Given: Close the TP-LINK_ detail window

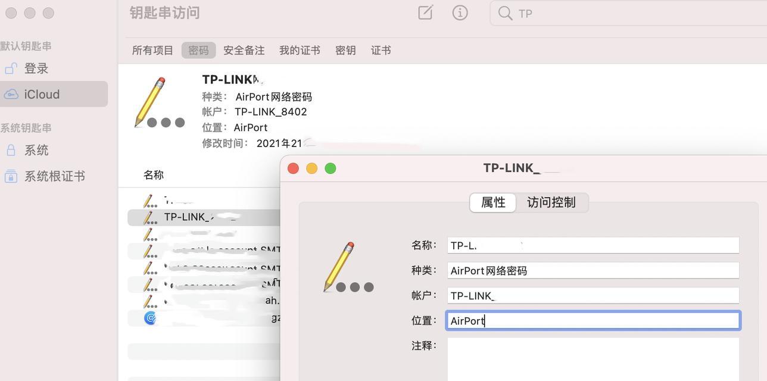Looking at the screenshot, I should tap(293, 168).
